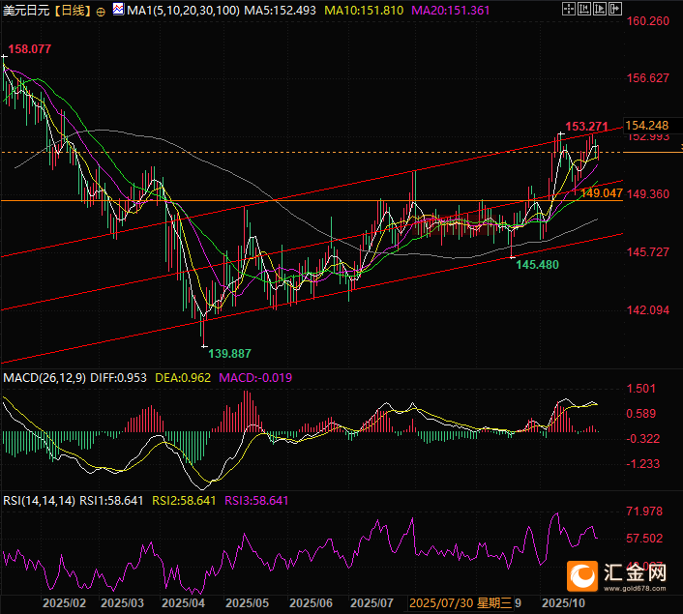The width and height of the screenshot is (683, 614).
Task: Click the crosshair icon beside 日线
Action: 104,11
